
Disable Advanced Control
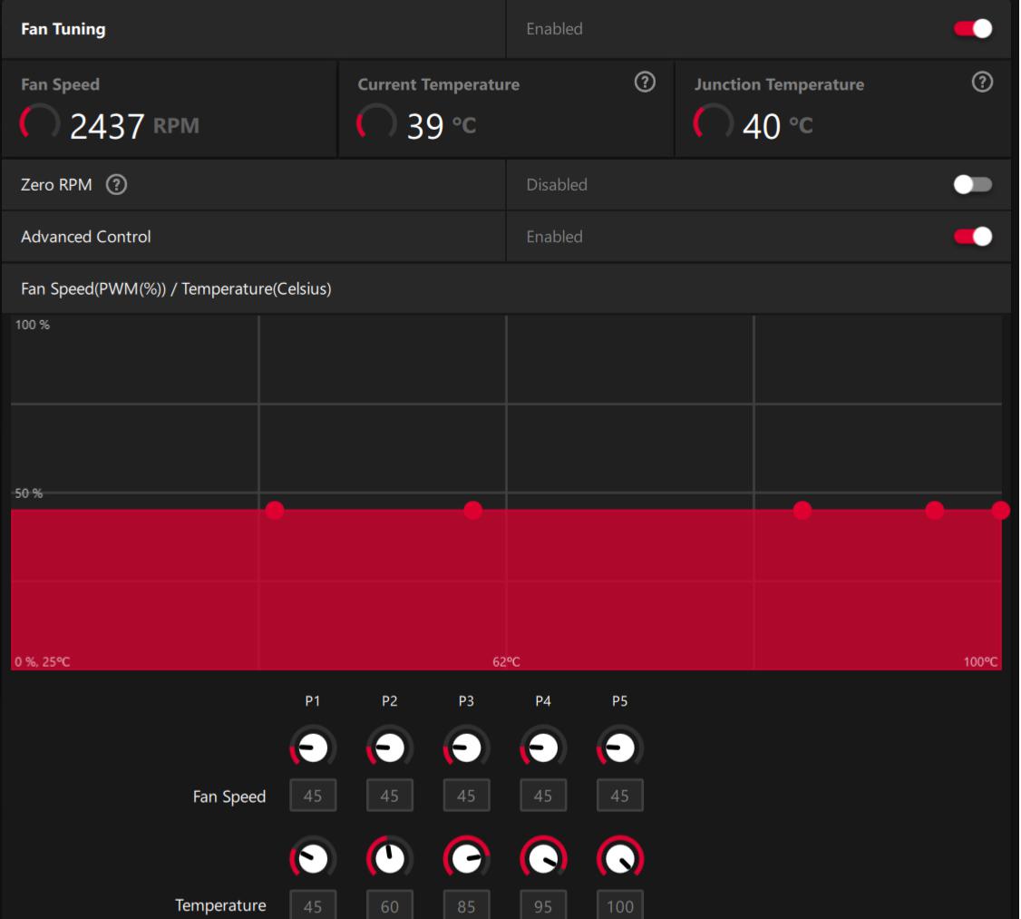[972, 237]
